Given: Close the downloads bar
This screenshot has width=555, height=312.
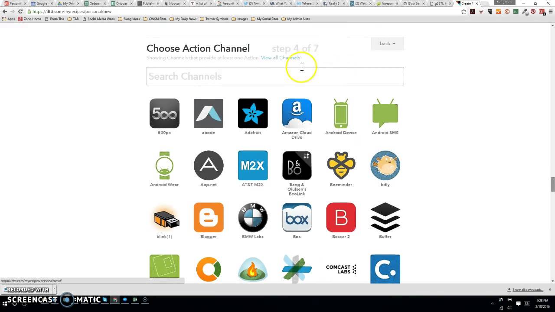Looking at the screenshot, I should pyautogui.click(x=550, y=289).
